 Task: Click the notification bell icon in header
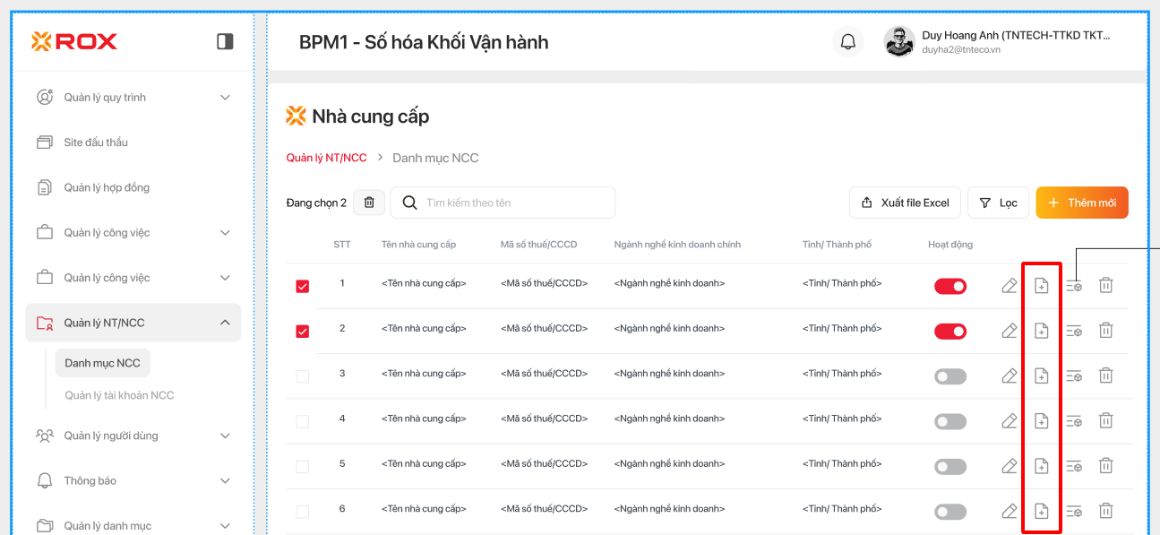pos(847,42)
